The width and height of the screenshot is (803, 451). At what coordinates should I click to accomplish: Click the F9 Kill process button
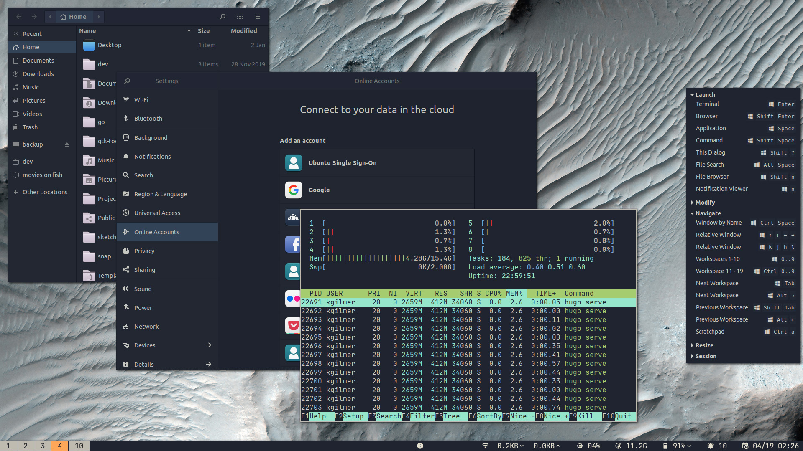pos(587,416)
